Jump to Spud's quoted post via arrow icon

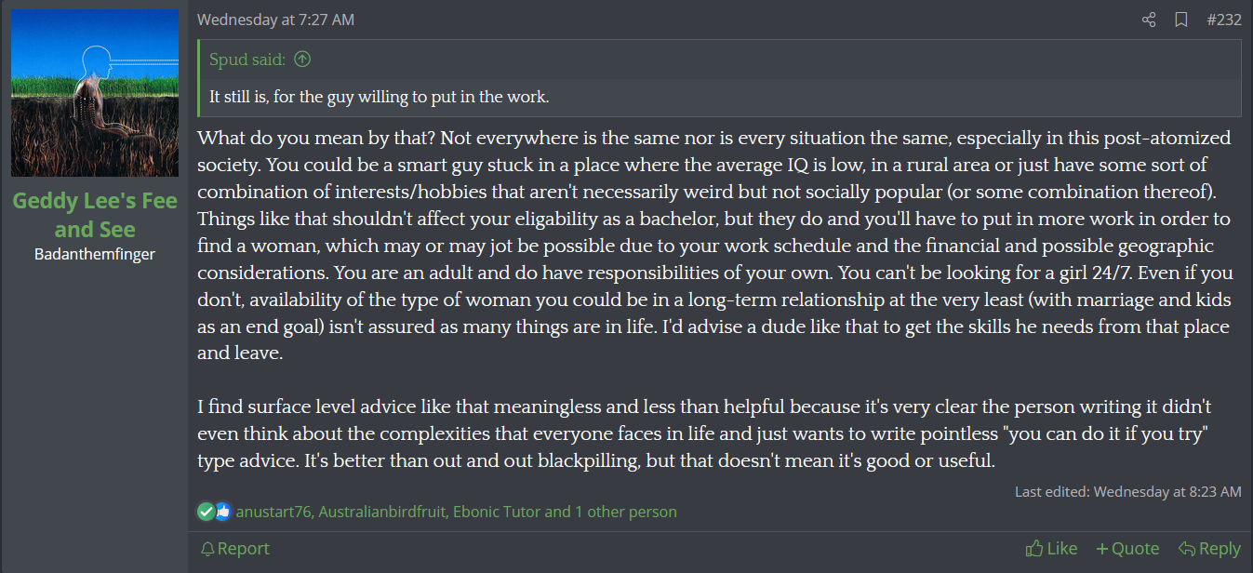[x=302, y=60]
